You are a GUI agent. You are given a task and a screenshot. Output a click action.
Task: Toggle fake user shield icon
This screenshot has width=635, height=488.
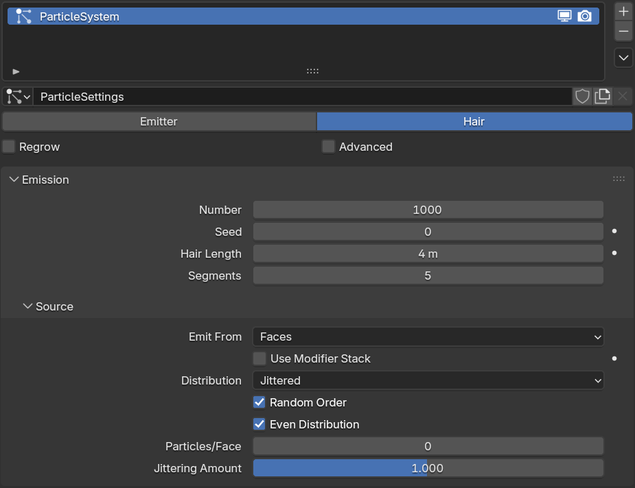[582, 97]
